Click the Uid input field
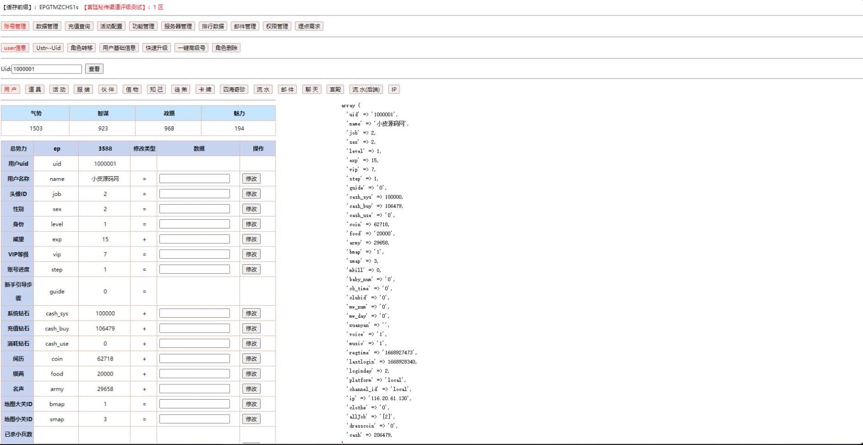The width and height of the screenshot is (863, 445). pyautogui.click(x=46, y=69)
